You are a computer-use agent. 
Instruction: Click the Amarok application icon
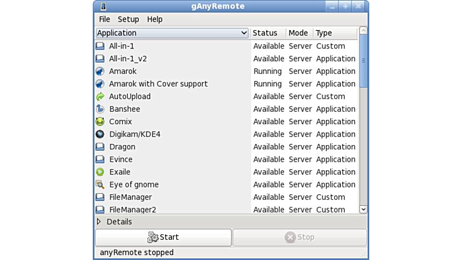tap(100, 71)
